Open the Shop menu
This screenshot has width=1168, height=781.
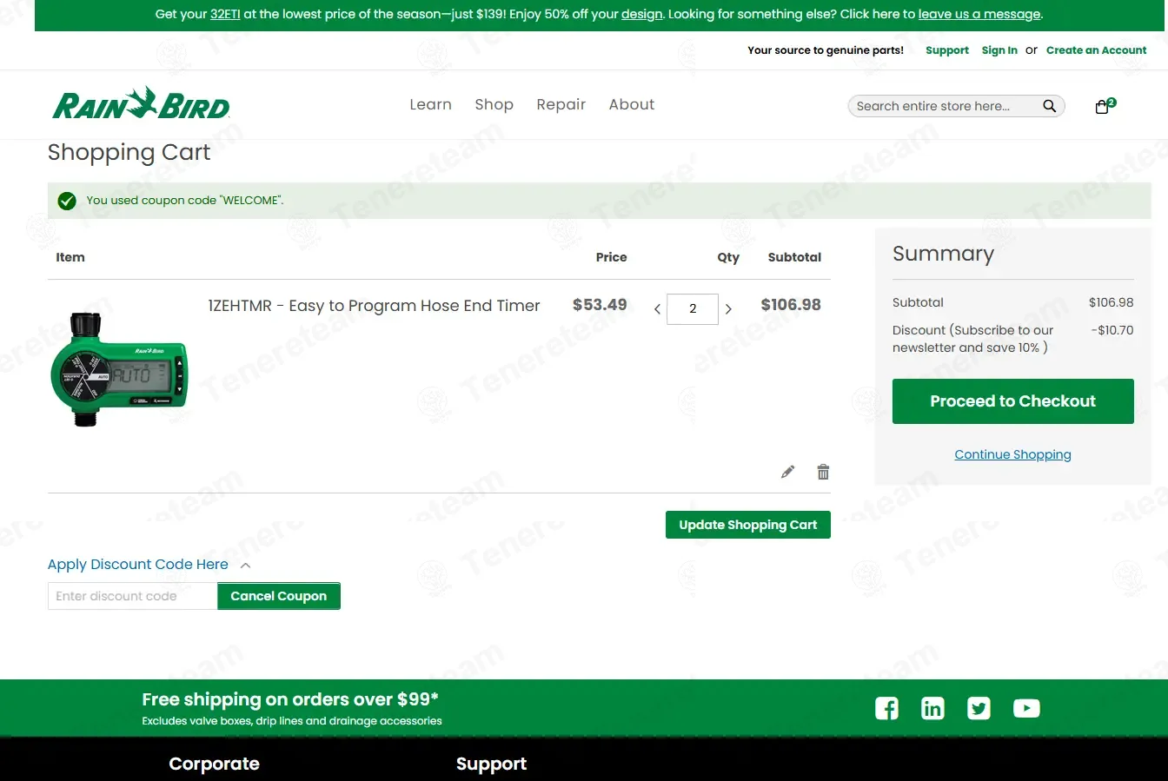(494, 104)
